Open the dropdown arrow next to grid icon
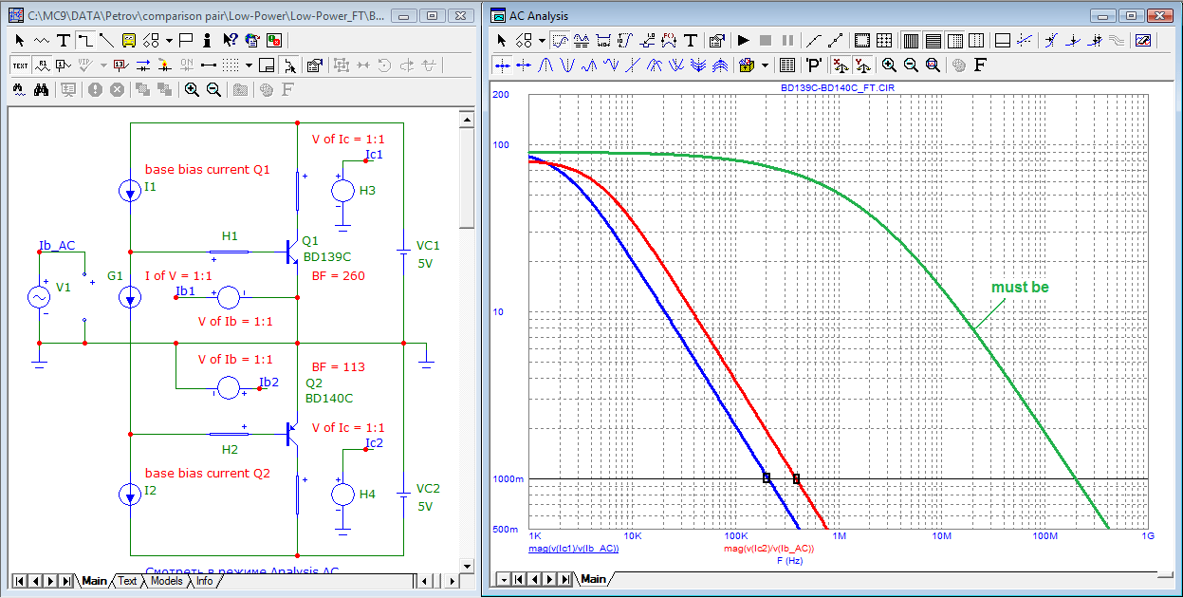This screenshot has height=598, width=1183. click(249, 65)
